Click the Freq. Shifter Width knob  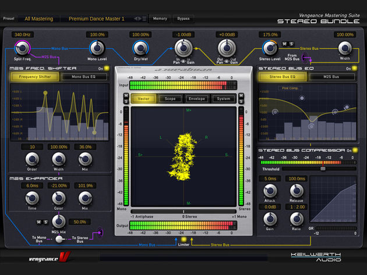point(58,159)
